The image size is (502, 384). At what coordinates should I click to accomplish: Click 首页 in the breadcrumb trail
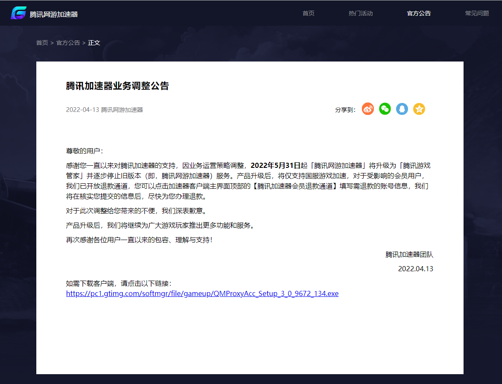(x=41, y=43)
